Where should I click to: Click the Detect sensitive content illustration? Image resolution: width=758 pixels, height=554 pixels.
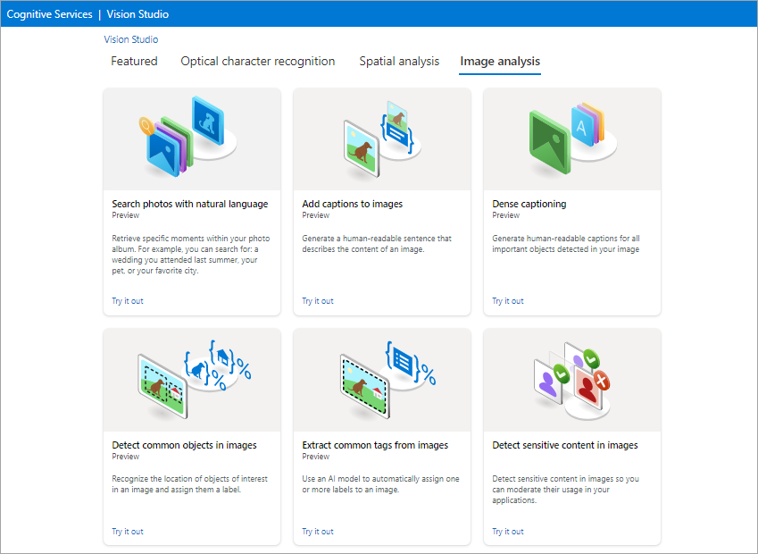571,380
